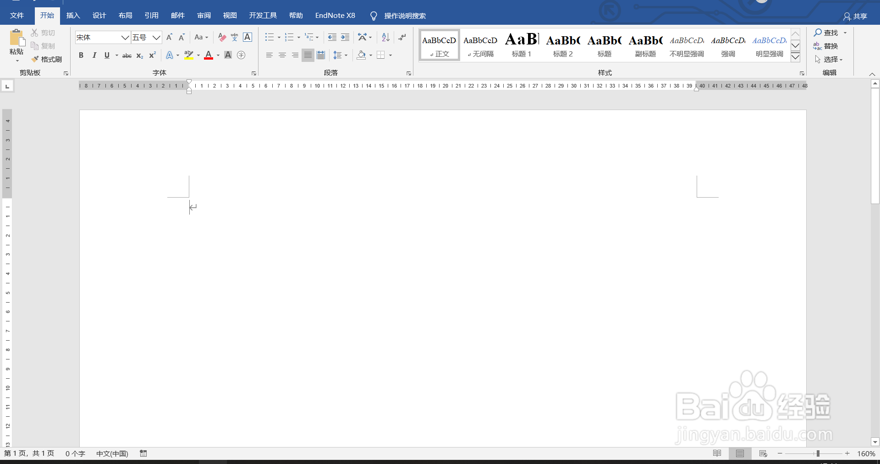Image resolution: width=880 pixels, height=464 pixels.
Task: Click the macro recording icon in the status bar
Action: tap(143, 453)
